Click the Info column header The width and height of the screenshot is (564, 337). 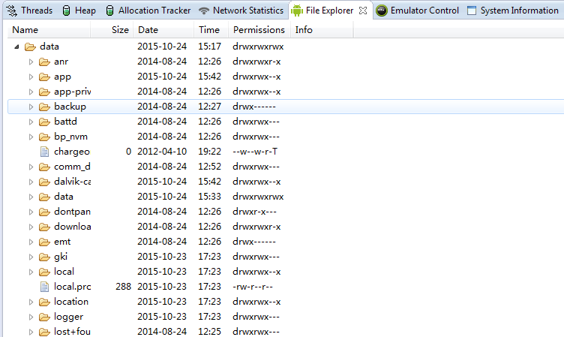(322, 30)
